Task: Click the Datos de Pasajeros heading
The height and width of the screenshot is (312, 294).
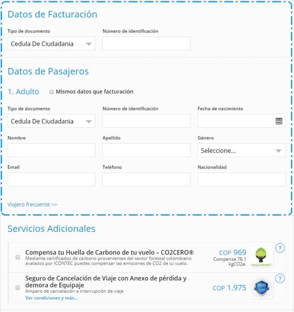Action: [x=48, y=71]
